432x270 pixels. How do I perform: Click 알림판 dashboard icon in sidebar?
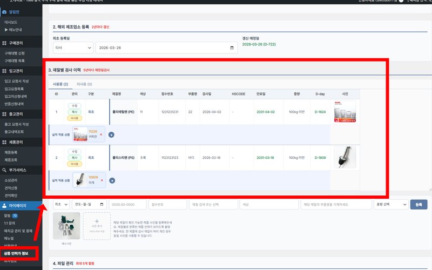point(5,11)
